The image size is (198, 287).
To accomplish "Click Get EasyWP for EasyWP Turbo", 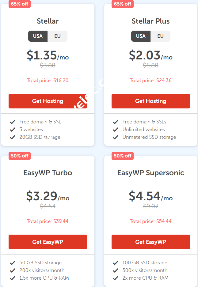I will [48, 242].
